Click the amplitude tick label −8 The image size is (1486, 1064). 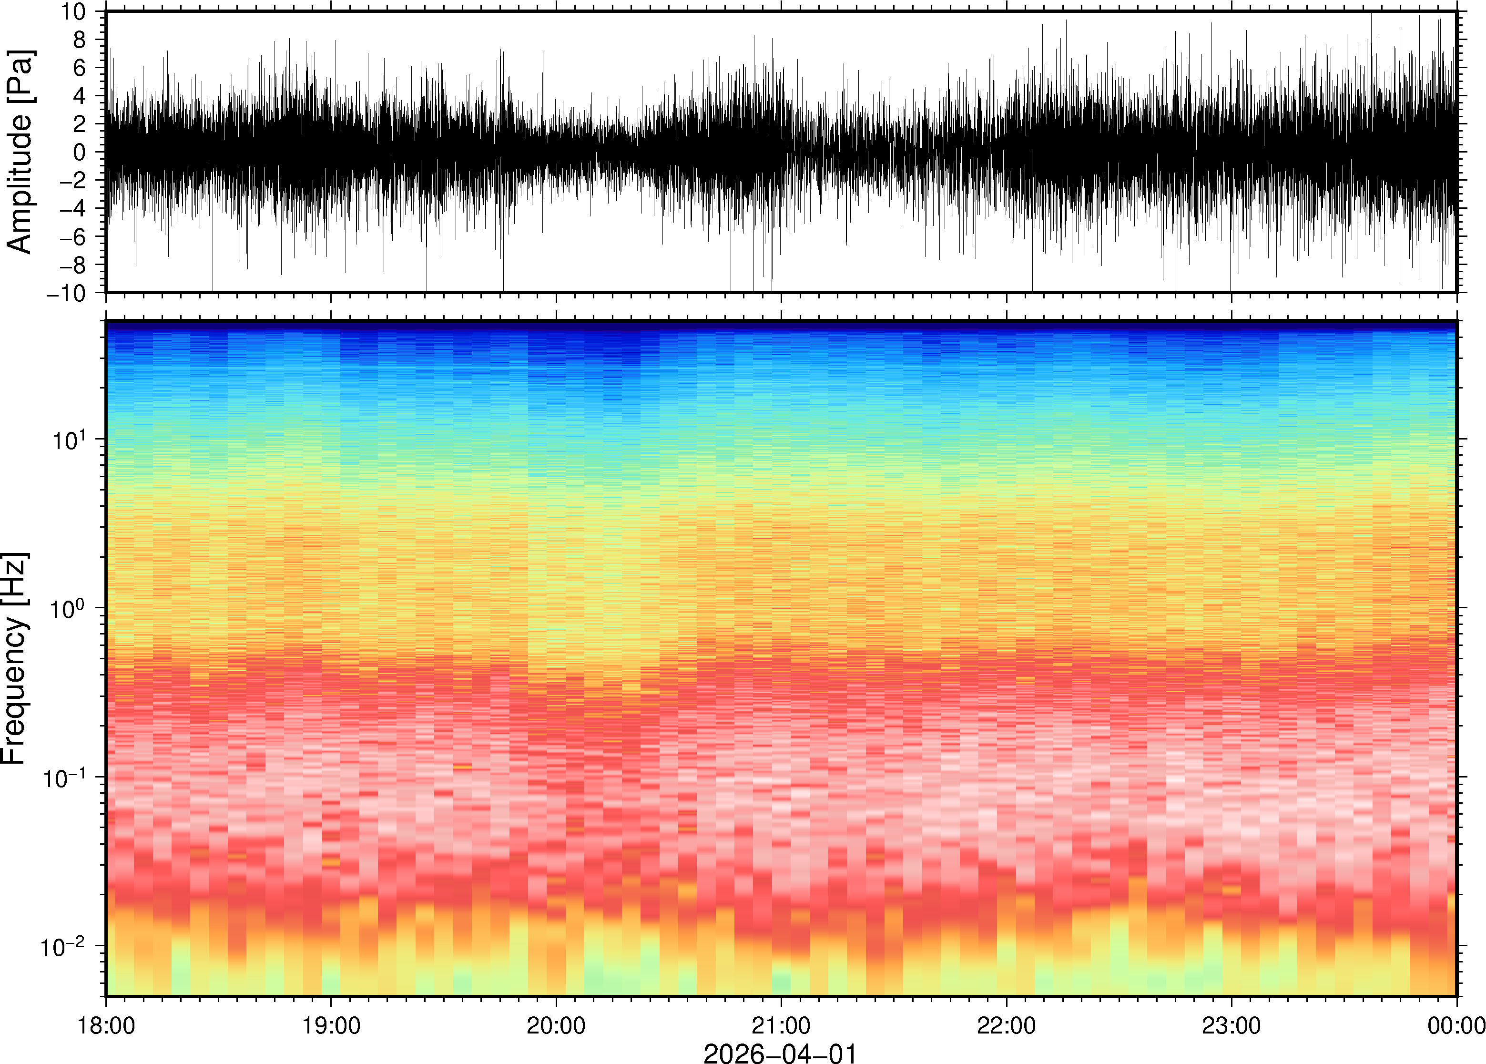pos(72,266)
